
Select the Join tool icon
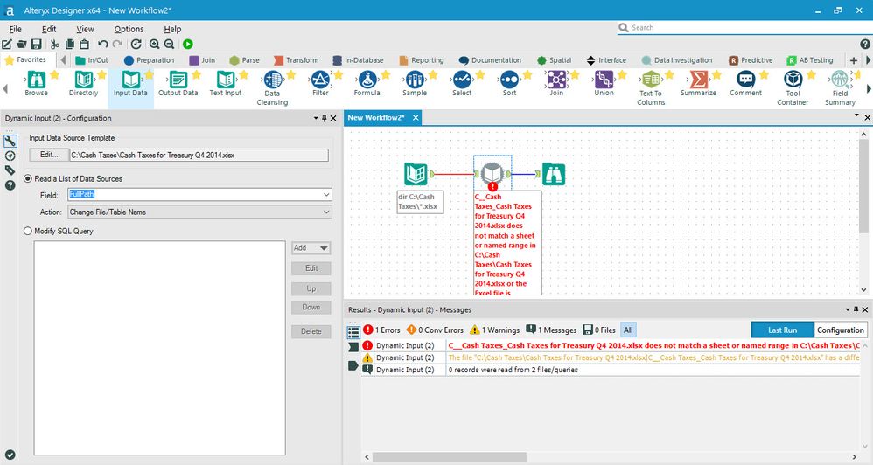[x=556, y=80]
